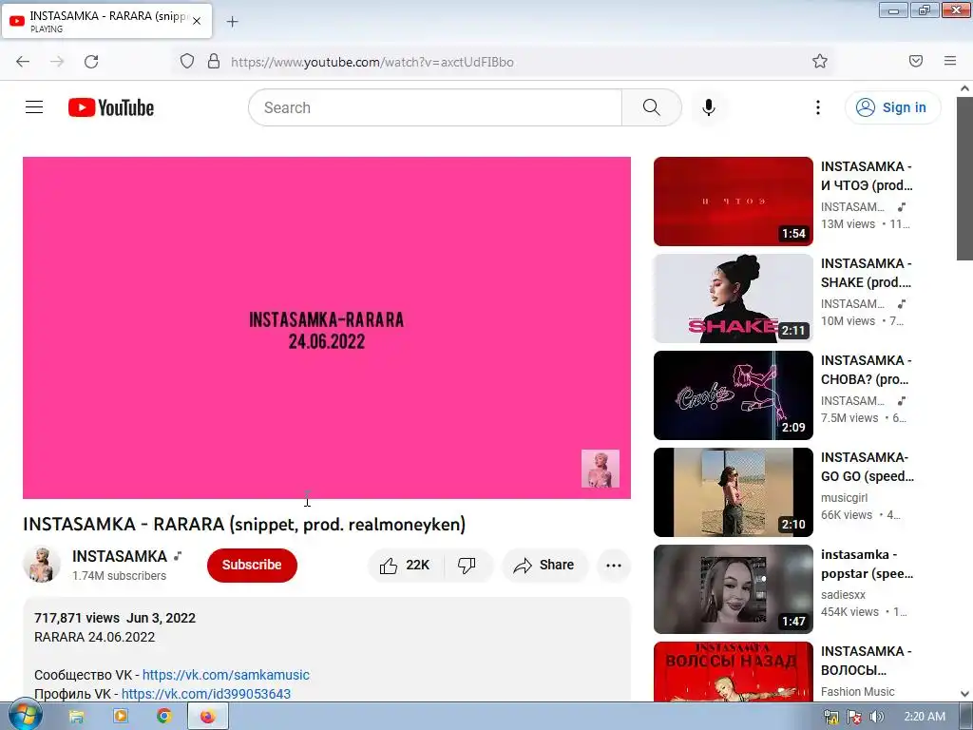Reload the page with the refresh icon

(91, 62)
